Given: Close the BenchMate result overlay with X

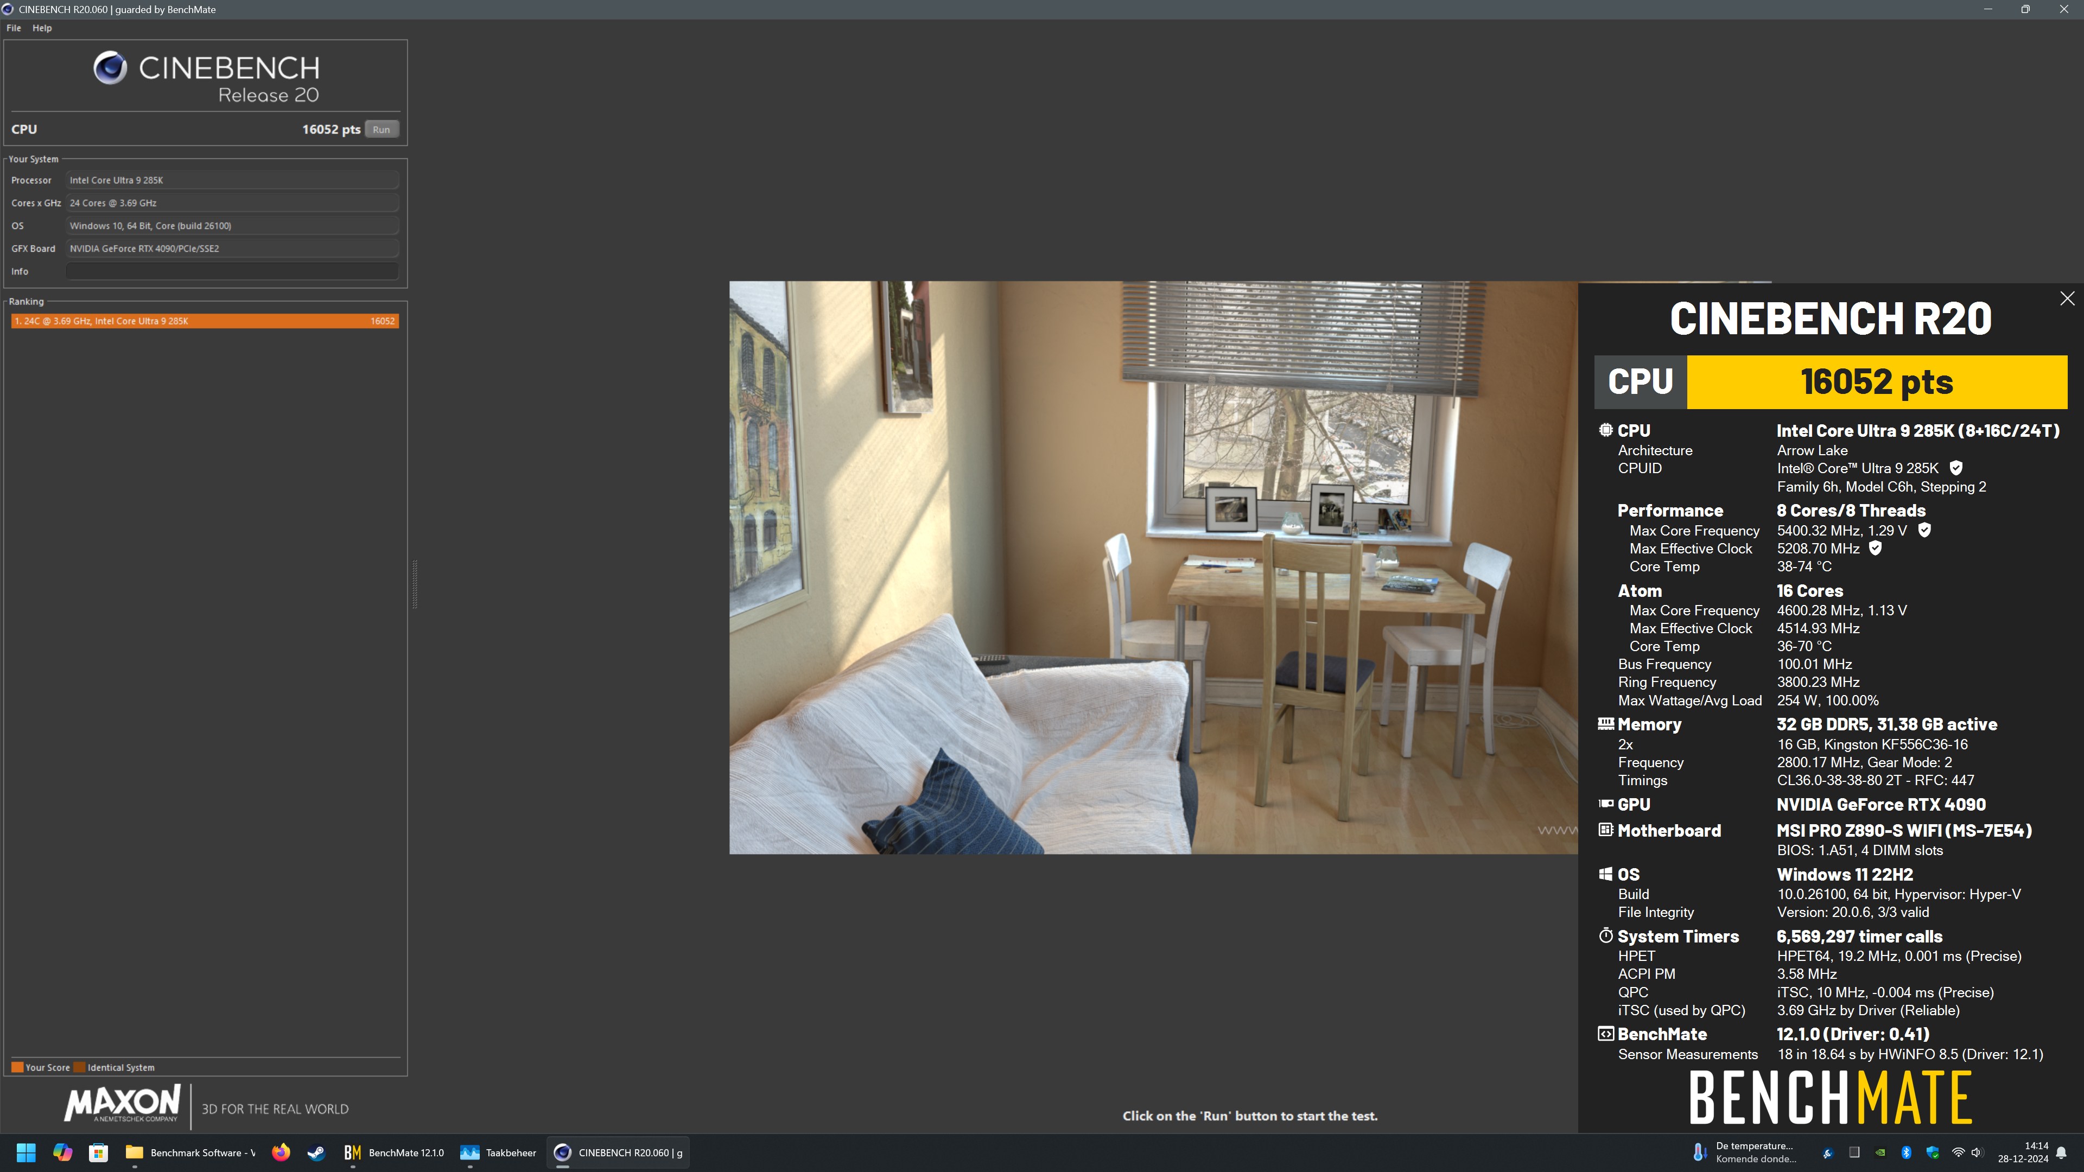Looking at the screenshot, I should (2067, 298).
